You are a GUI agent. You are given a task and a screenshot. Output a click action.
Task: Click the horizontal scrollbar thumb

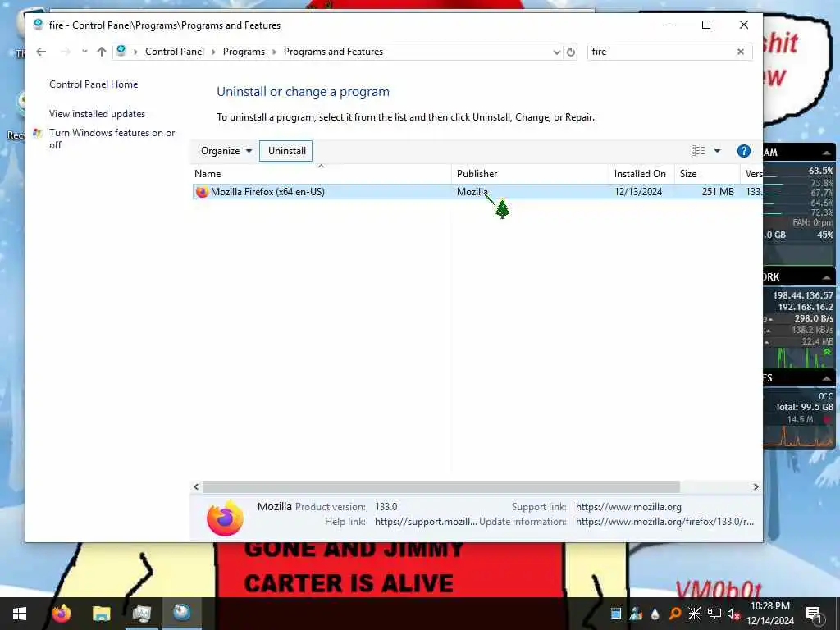click(x=441, y=487)
